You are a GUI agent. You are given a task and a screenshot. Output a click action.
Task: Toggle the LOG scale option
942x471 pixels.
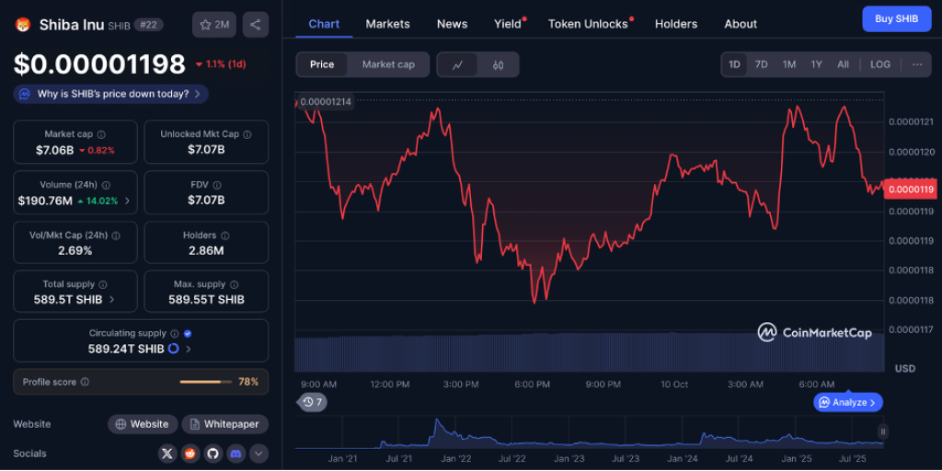[x=880, y=64]
